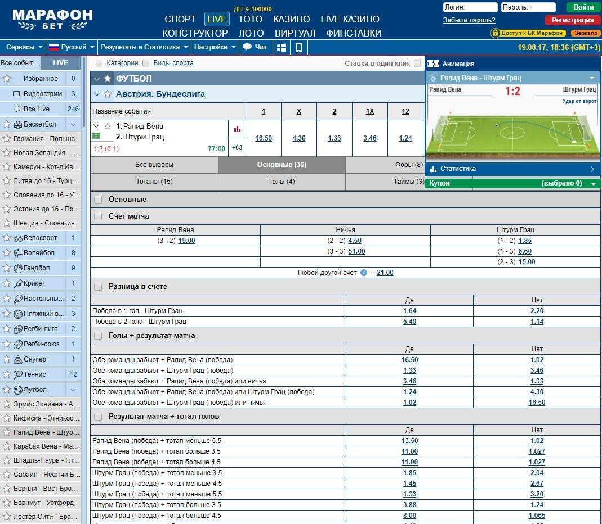The image size is (602, 524).
Task: Tick the Категории checkbox
Action: pyautogui.click(x=99, y=63)
